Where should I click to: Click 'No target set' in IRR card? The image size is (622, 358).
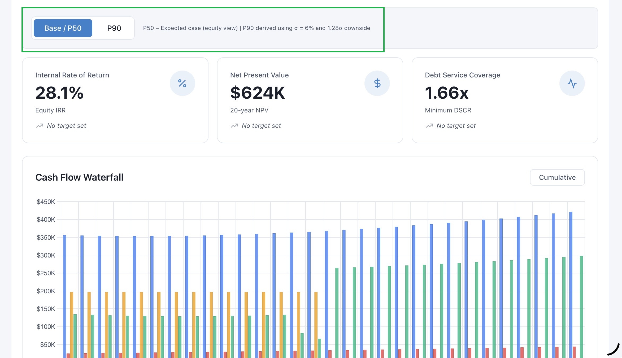(66, 126)
